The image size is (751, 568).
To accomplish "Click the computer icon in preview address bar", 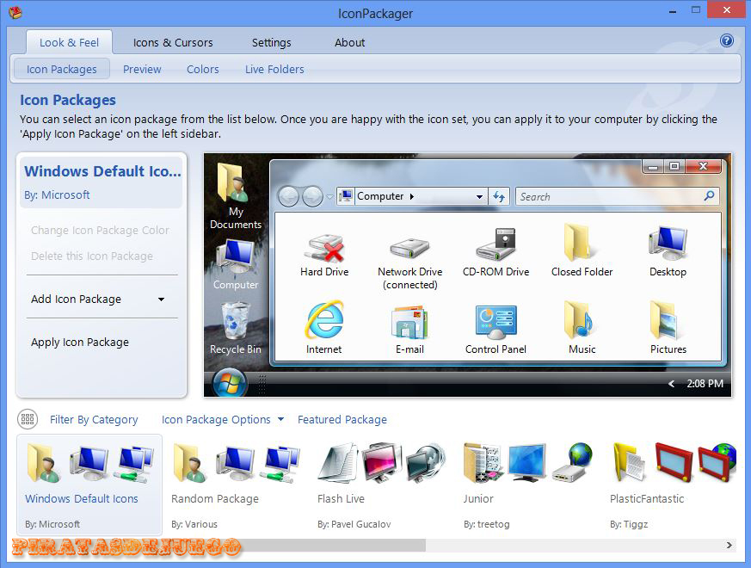I will coord(345,196).
